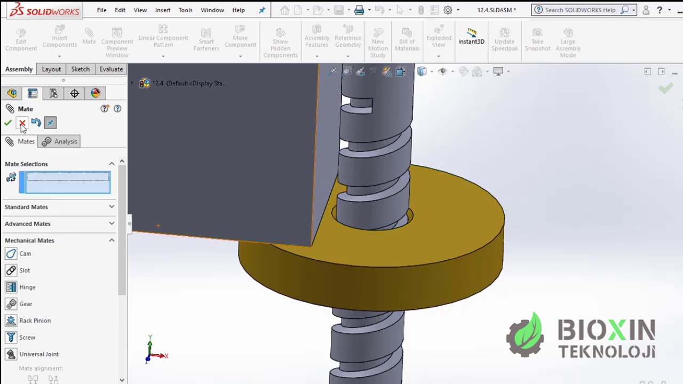Select the 12.4 assembly tree item
This screenshot has width=683, height=384.
pyautogui.click(x=184, y=83)
